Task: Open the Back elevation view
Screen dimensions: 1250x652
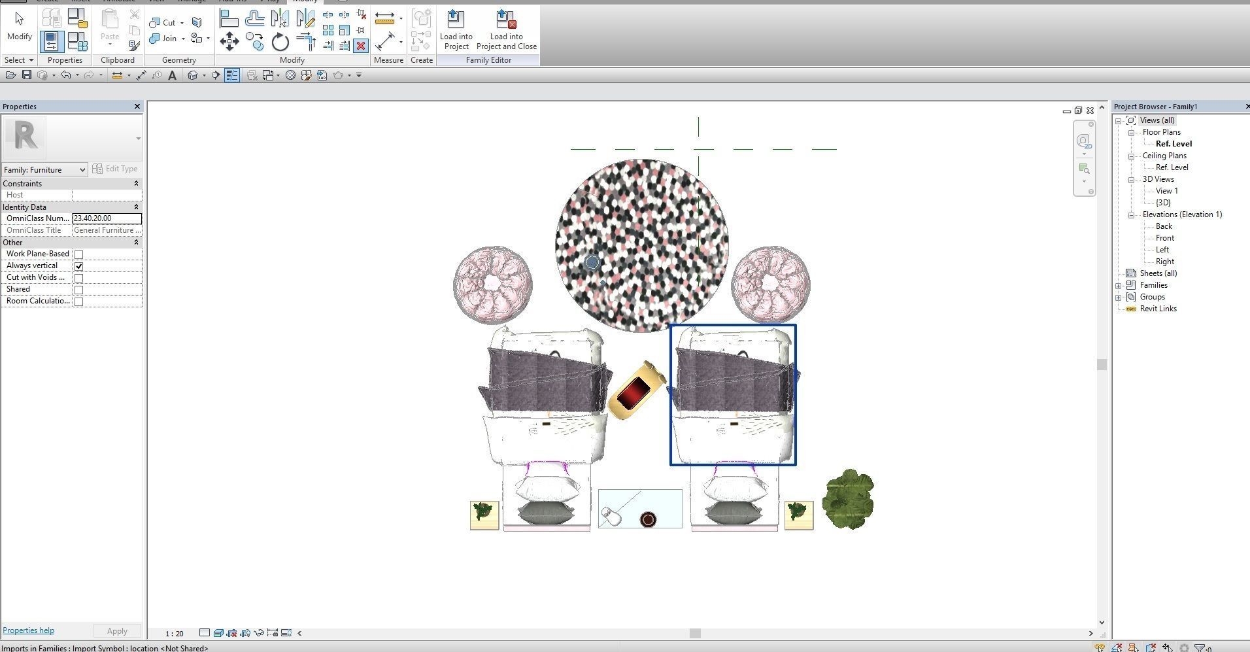Action: (x=1164, y=226)
